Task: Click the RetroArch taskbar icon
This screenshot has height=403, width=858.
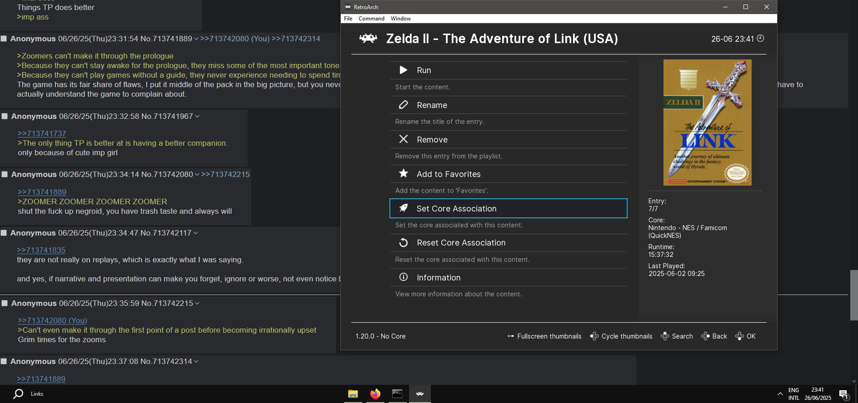Action: (420, 394)
